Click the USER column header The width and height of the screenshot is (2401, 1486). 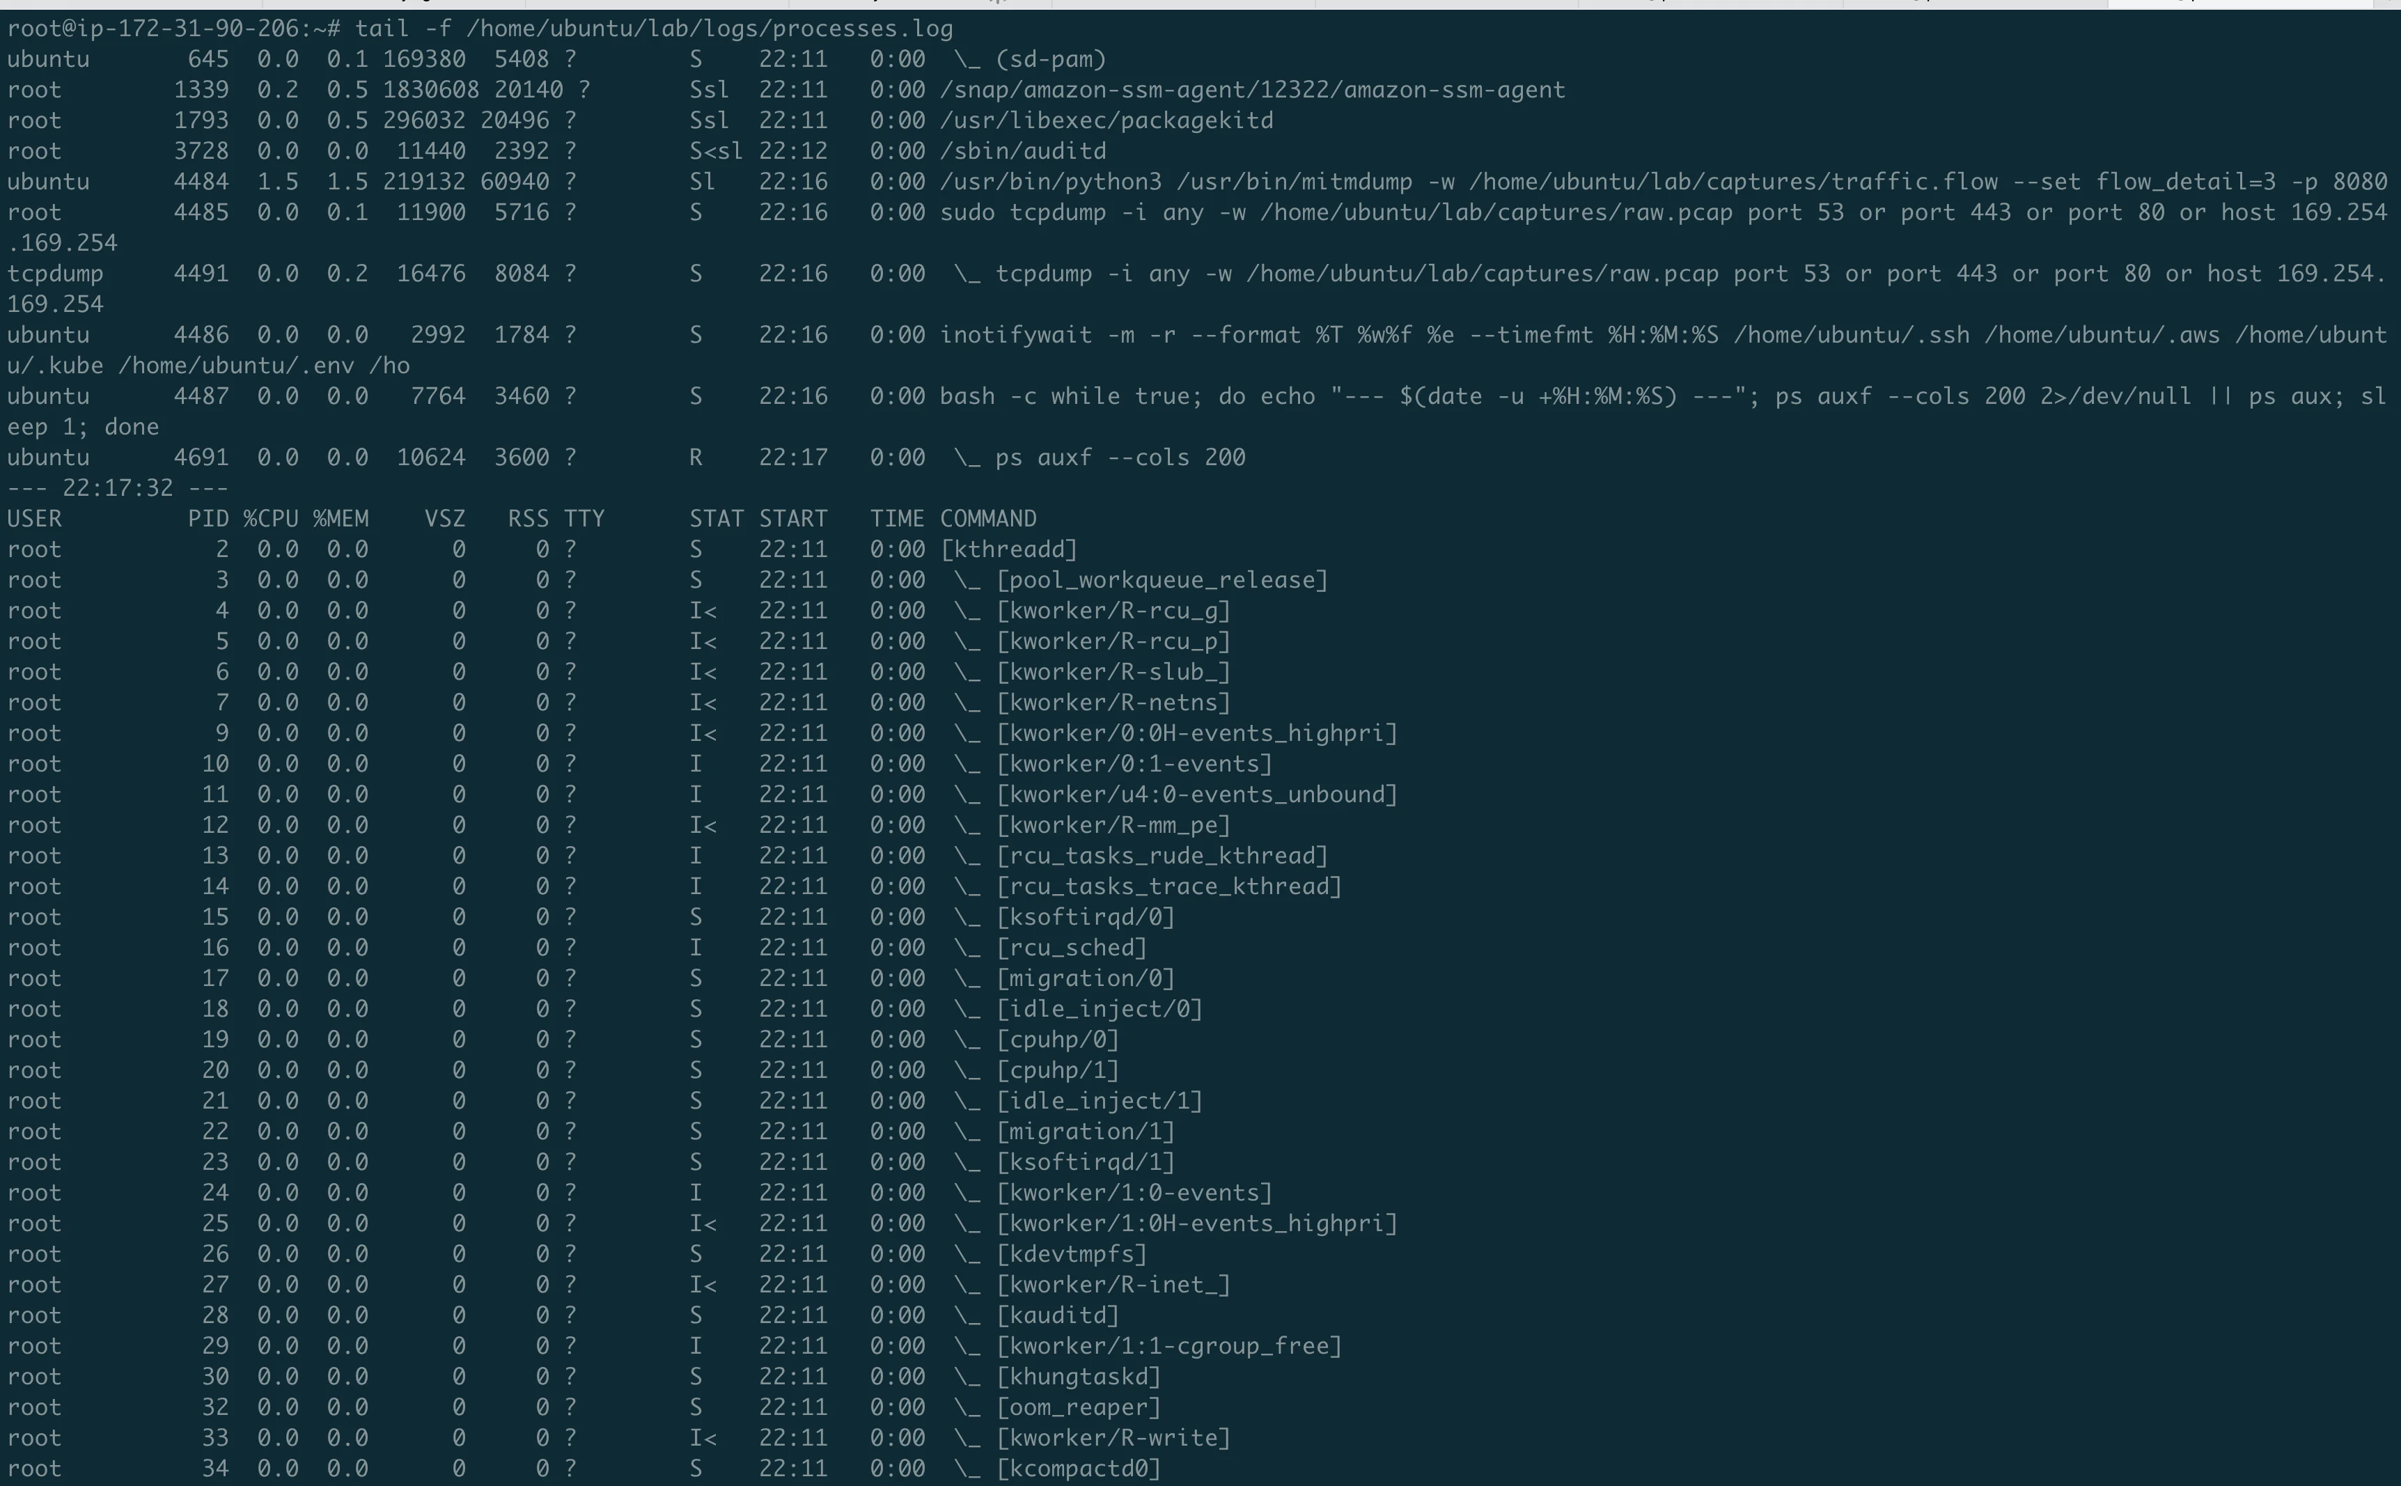coord(34,518)
